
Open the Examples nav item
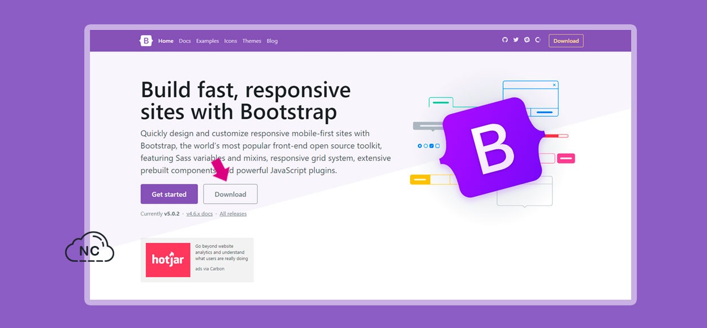(208, 41)
